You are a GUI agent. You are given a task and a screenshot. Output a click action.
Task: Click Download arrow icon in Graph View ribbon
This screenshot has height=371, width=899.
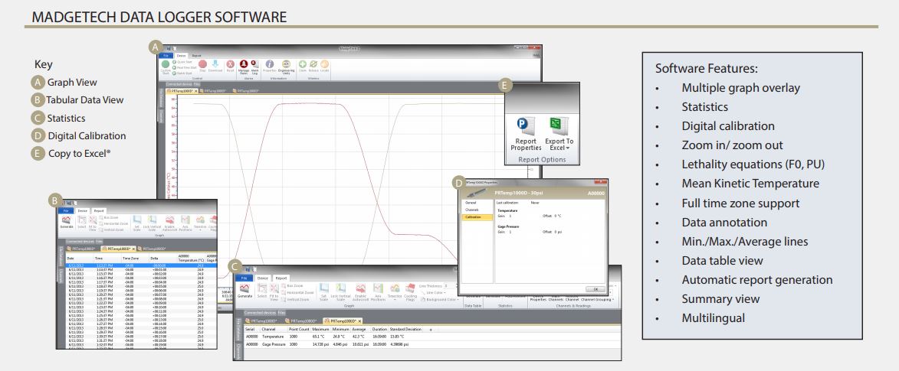click(215, 63)
